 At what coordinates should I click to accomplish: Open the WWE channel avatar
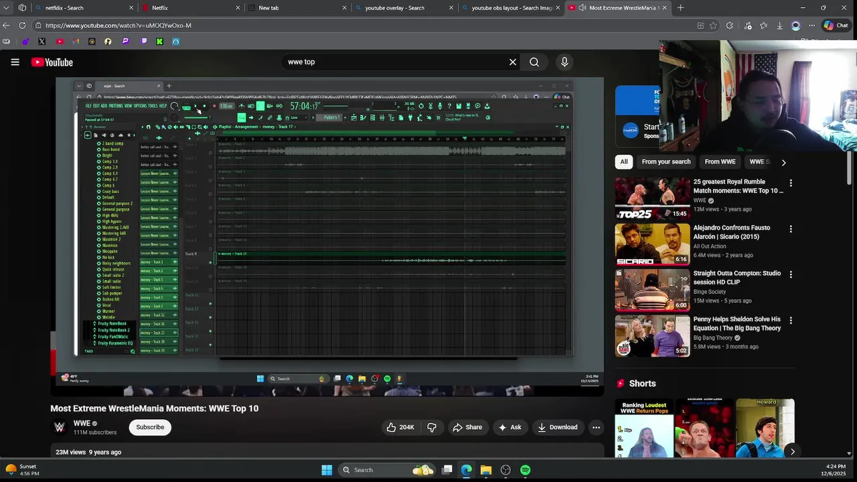coord(59,427)
